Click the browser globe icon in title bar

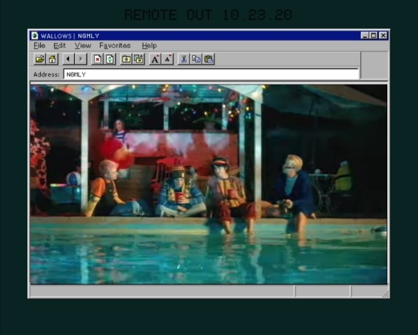35,36
